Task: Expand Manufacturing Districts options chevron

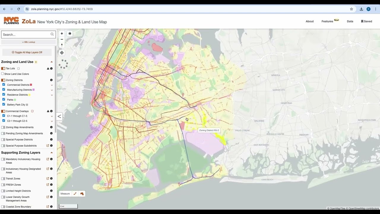Action: pyautogui.click(x=52, y=90)
